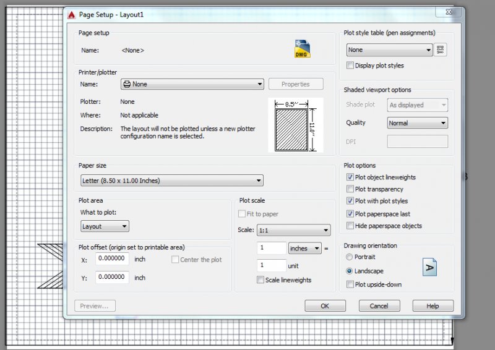
Task: Click the DWG file icon in Page setup
Action: (302, 49)
